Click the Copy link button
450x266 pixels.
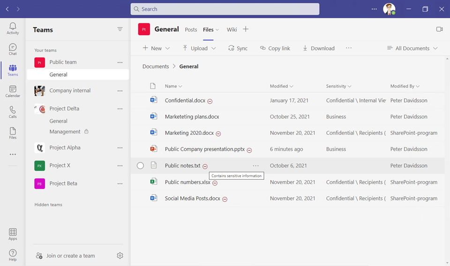coord(275,48)
